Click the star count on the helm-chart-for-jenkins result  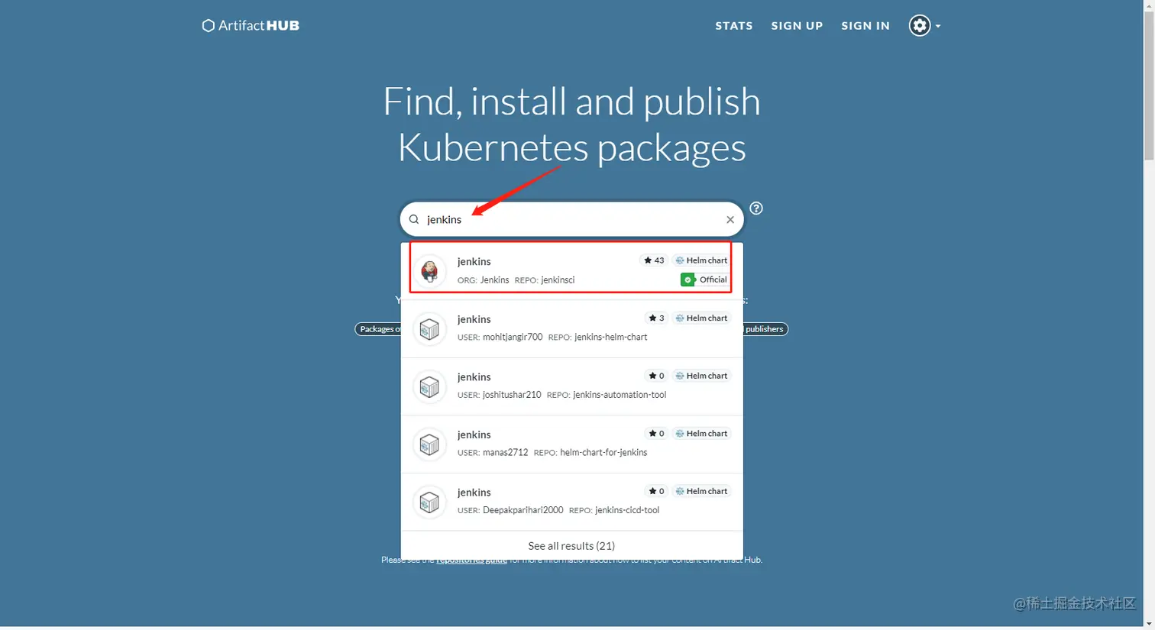pos(656,433)
